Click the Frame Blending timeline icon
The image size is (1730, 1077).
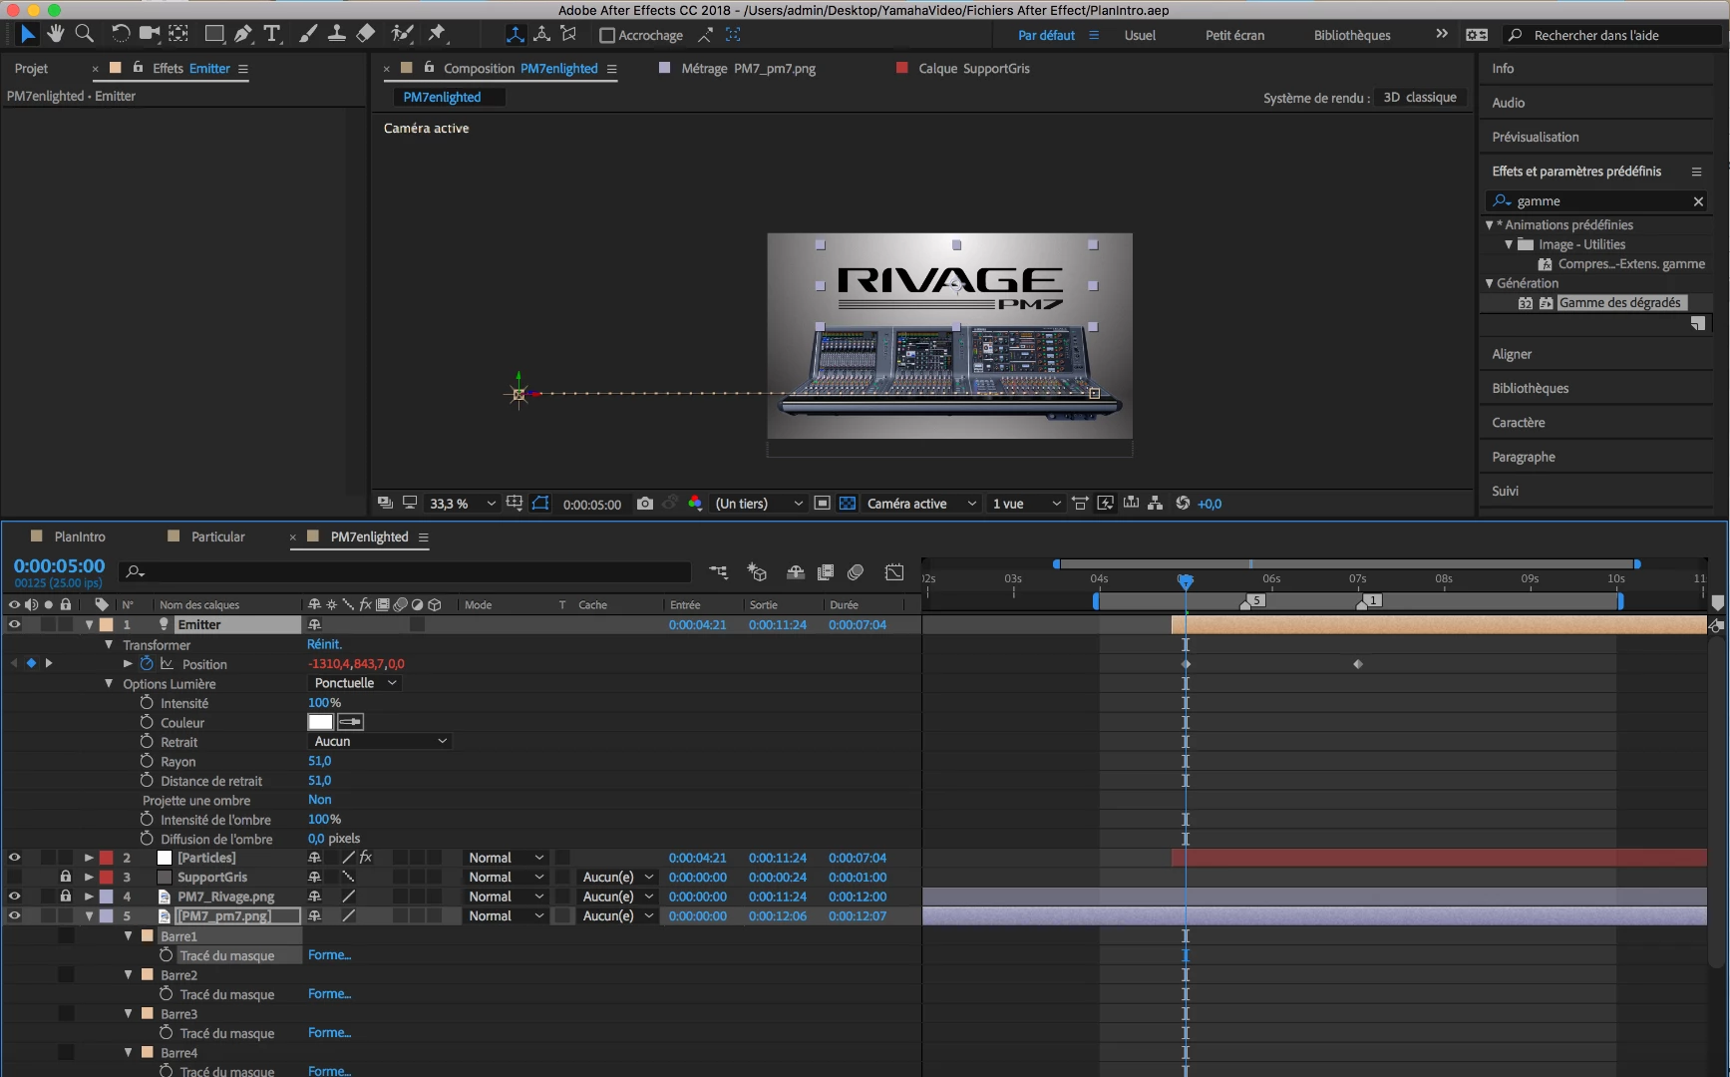[826, 572]
